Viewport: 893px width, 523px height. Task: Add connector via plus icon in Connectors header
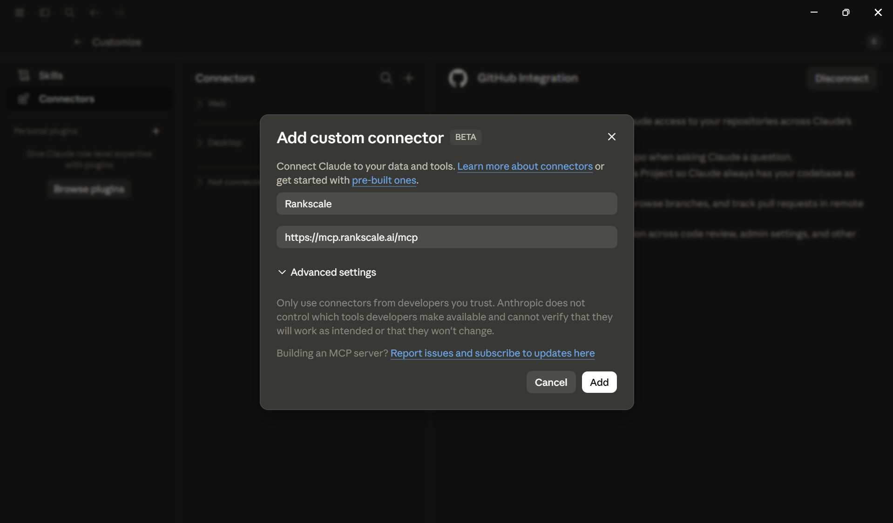(409, 78)
